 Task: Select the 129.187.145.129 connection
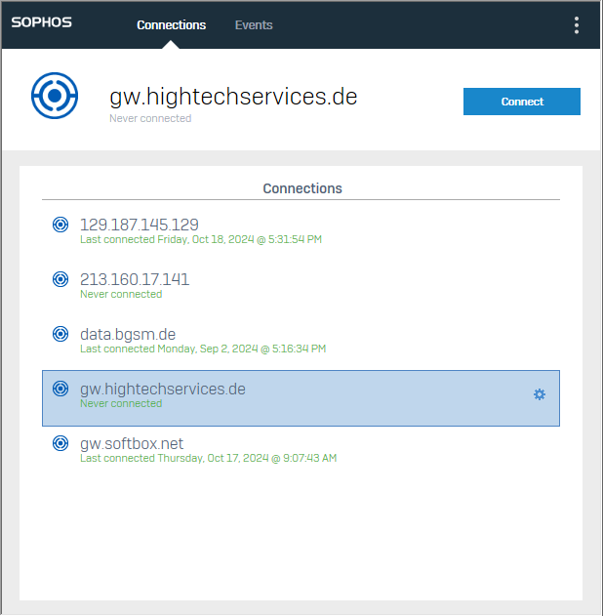coord(140,226)
